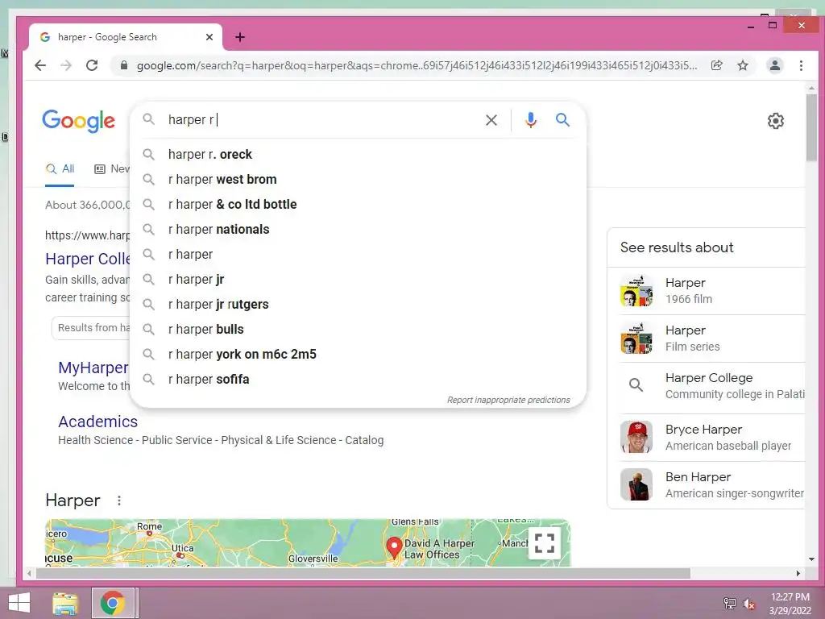Open Google settings gear icon
The width and height of the screenshot is (825, 619).
[x=776, y=121]
